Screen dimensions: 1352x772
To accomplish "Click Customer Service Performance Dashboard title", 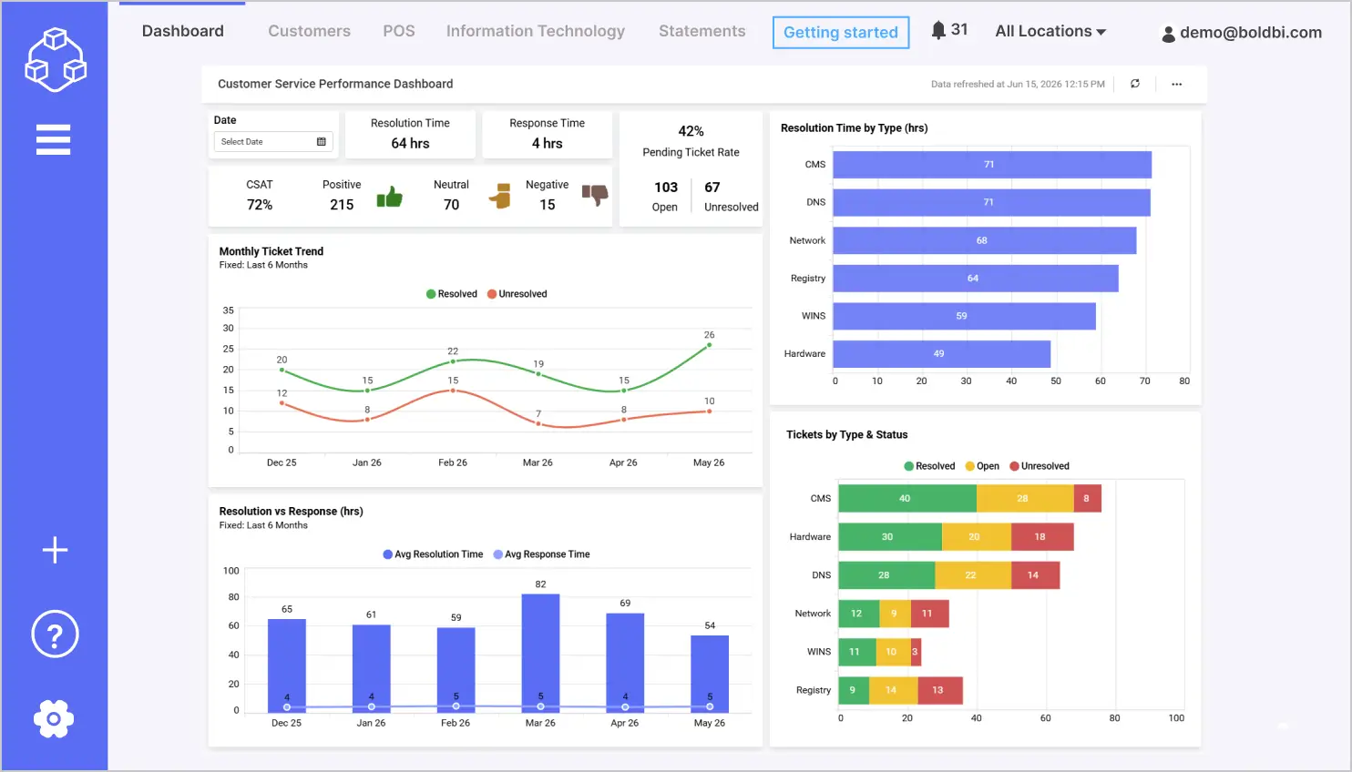I will pos(335,84).
